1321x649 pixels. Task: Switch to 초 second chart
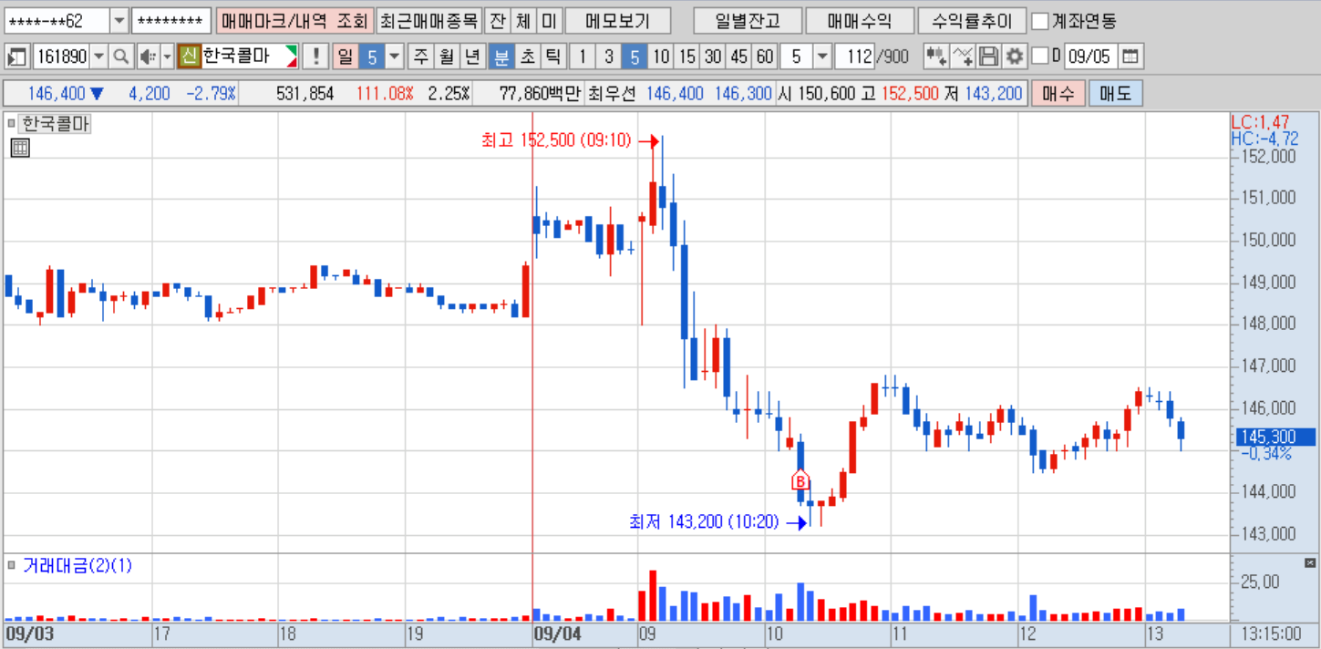[527, 57]
